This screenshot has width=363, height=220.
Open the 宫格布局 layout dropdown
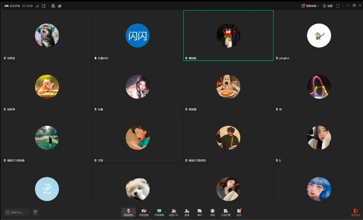[x=310, y=6]
